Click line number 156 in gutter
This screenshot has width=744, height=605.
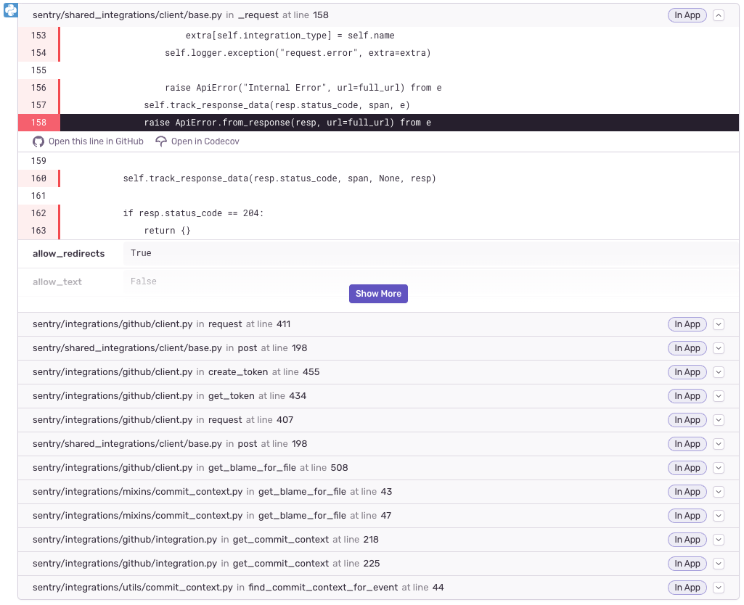[x=38, y=88]
